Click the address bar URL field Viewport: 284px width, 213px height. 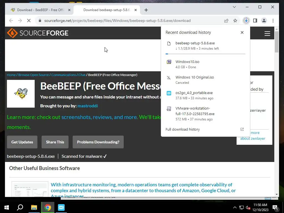(x=117, y=21)
